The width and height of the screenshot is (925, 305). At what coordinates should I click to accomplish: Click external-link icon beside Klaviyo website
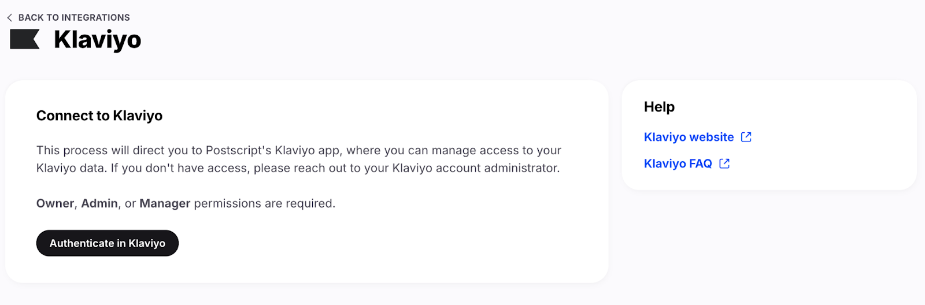pyautogui.click(x=746, y=137)
